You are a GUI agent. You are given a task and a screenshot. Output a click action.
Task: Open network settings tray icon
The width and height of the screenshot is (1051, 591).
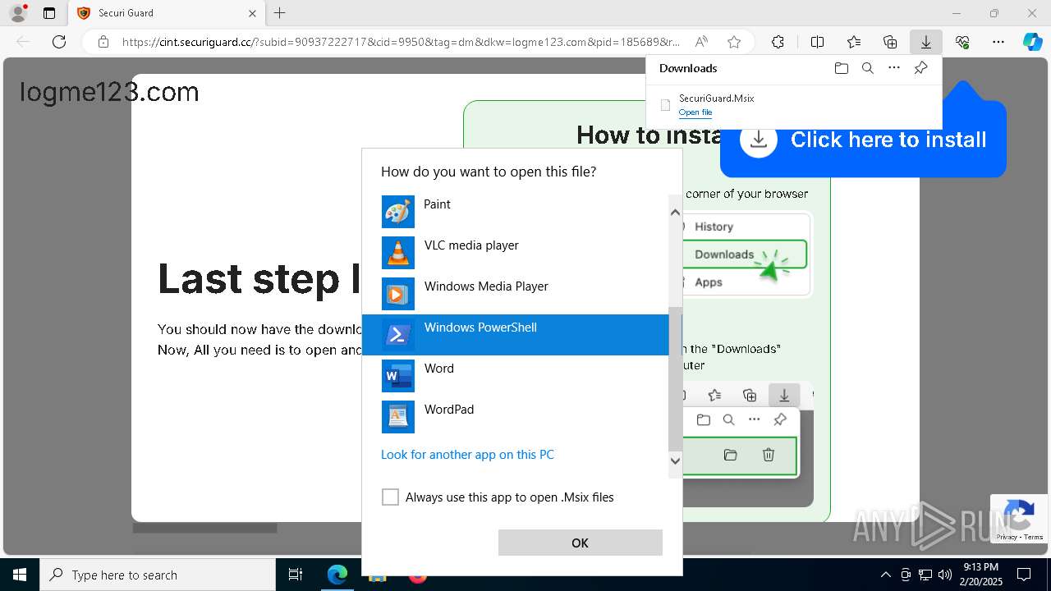pyautogui.click(x=925, y=575)
